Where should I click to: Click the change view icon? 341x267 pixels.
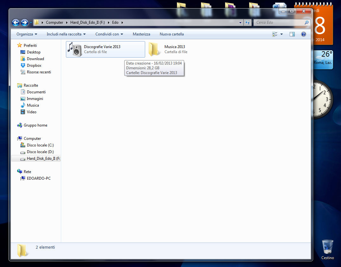click(x=275, y=34)
